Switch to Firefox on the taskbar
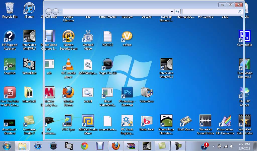Image resolution: width=257 pixels, height=151 pixels. [115, 146]
